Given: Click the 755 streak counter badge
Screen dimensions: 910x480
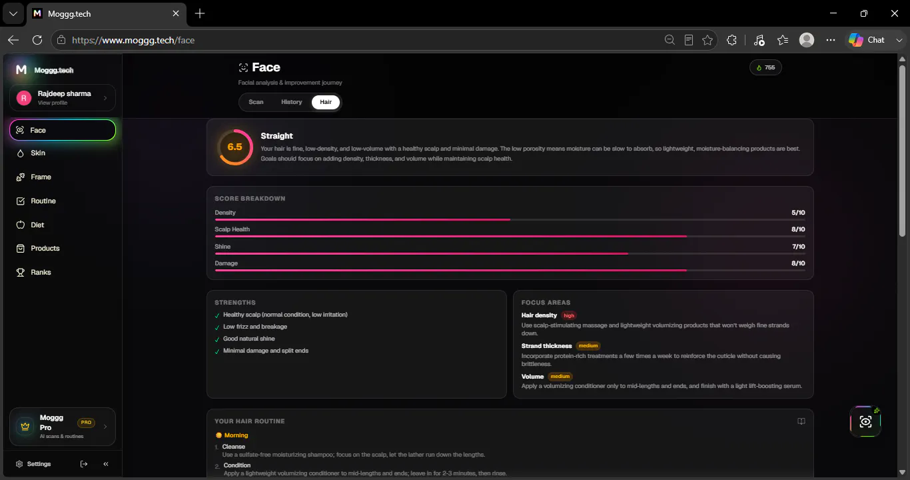Looking at the screenshot, I should coord(765,67).
